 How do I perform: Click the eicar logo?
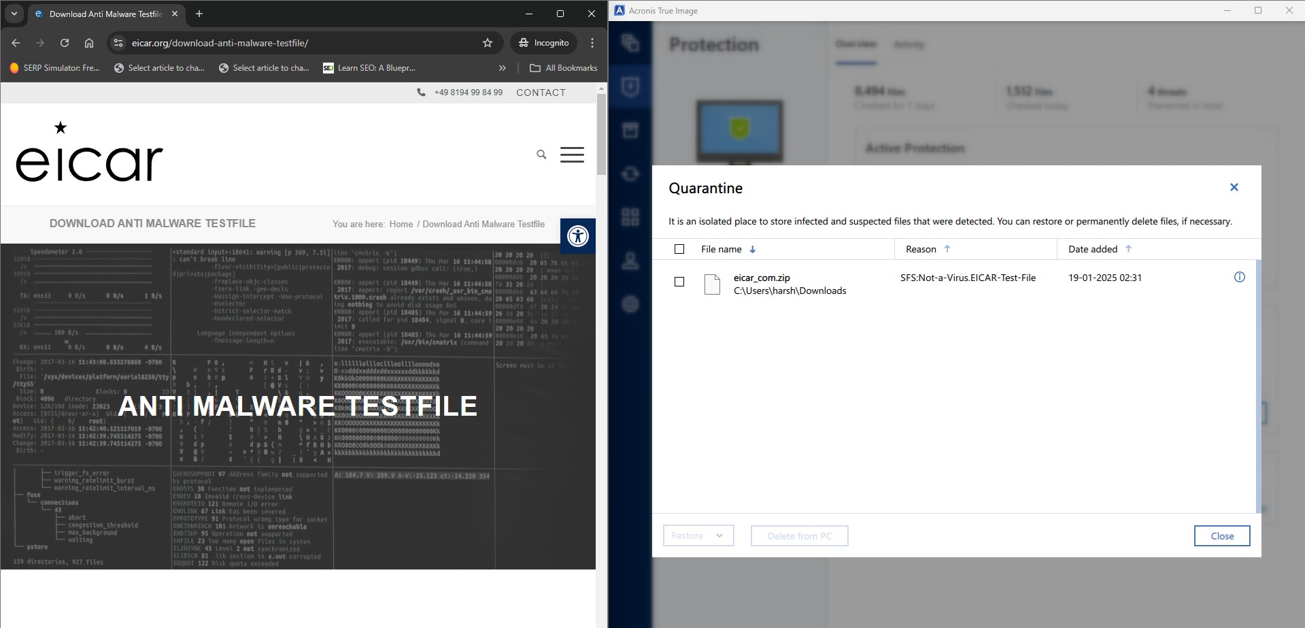point(89,152)
